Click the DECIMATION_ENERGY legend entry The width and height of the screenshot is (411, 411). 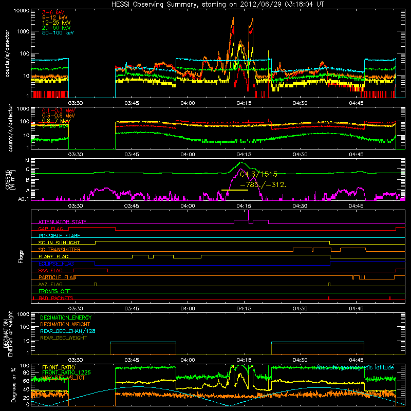66,317
